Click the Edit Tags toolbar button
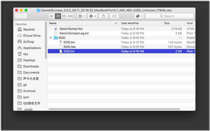210x131 pixels. (x=114, y=16)
